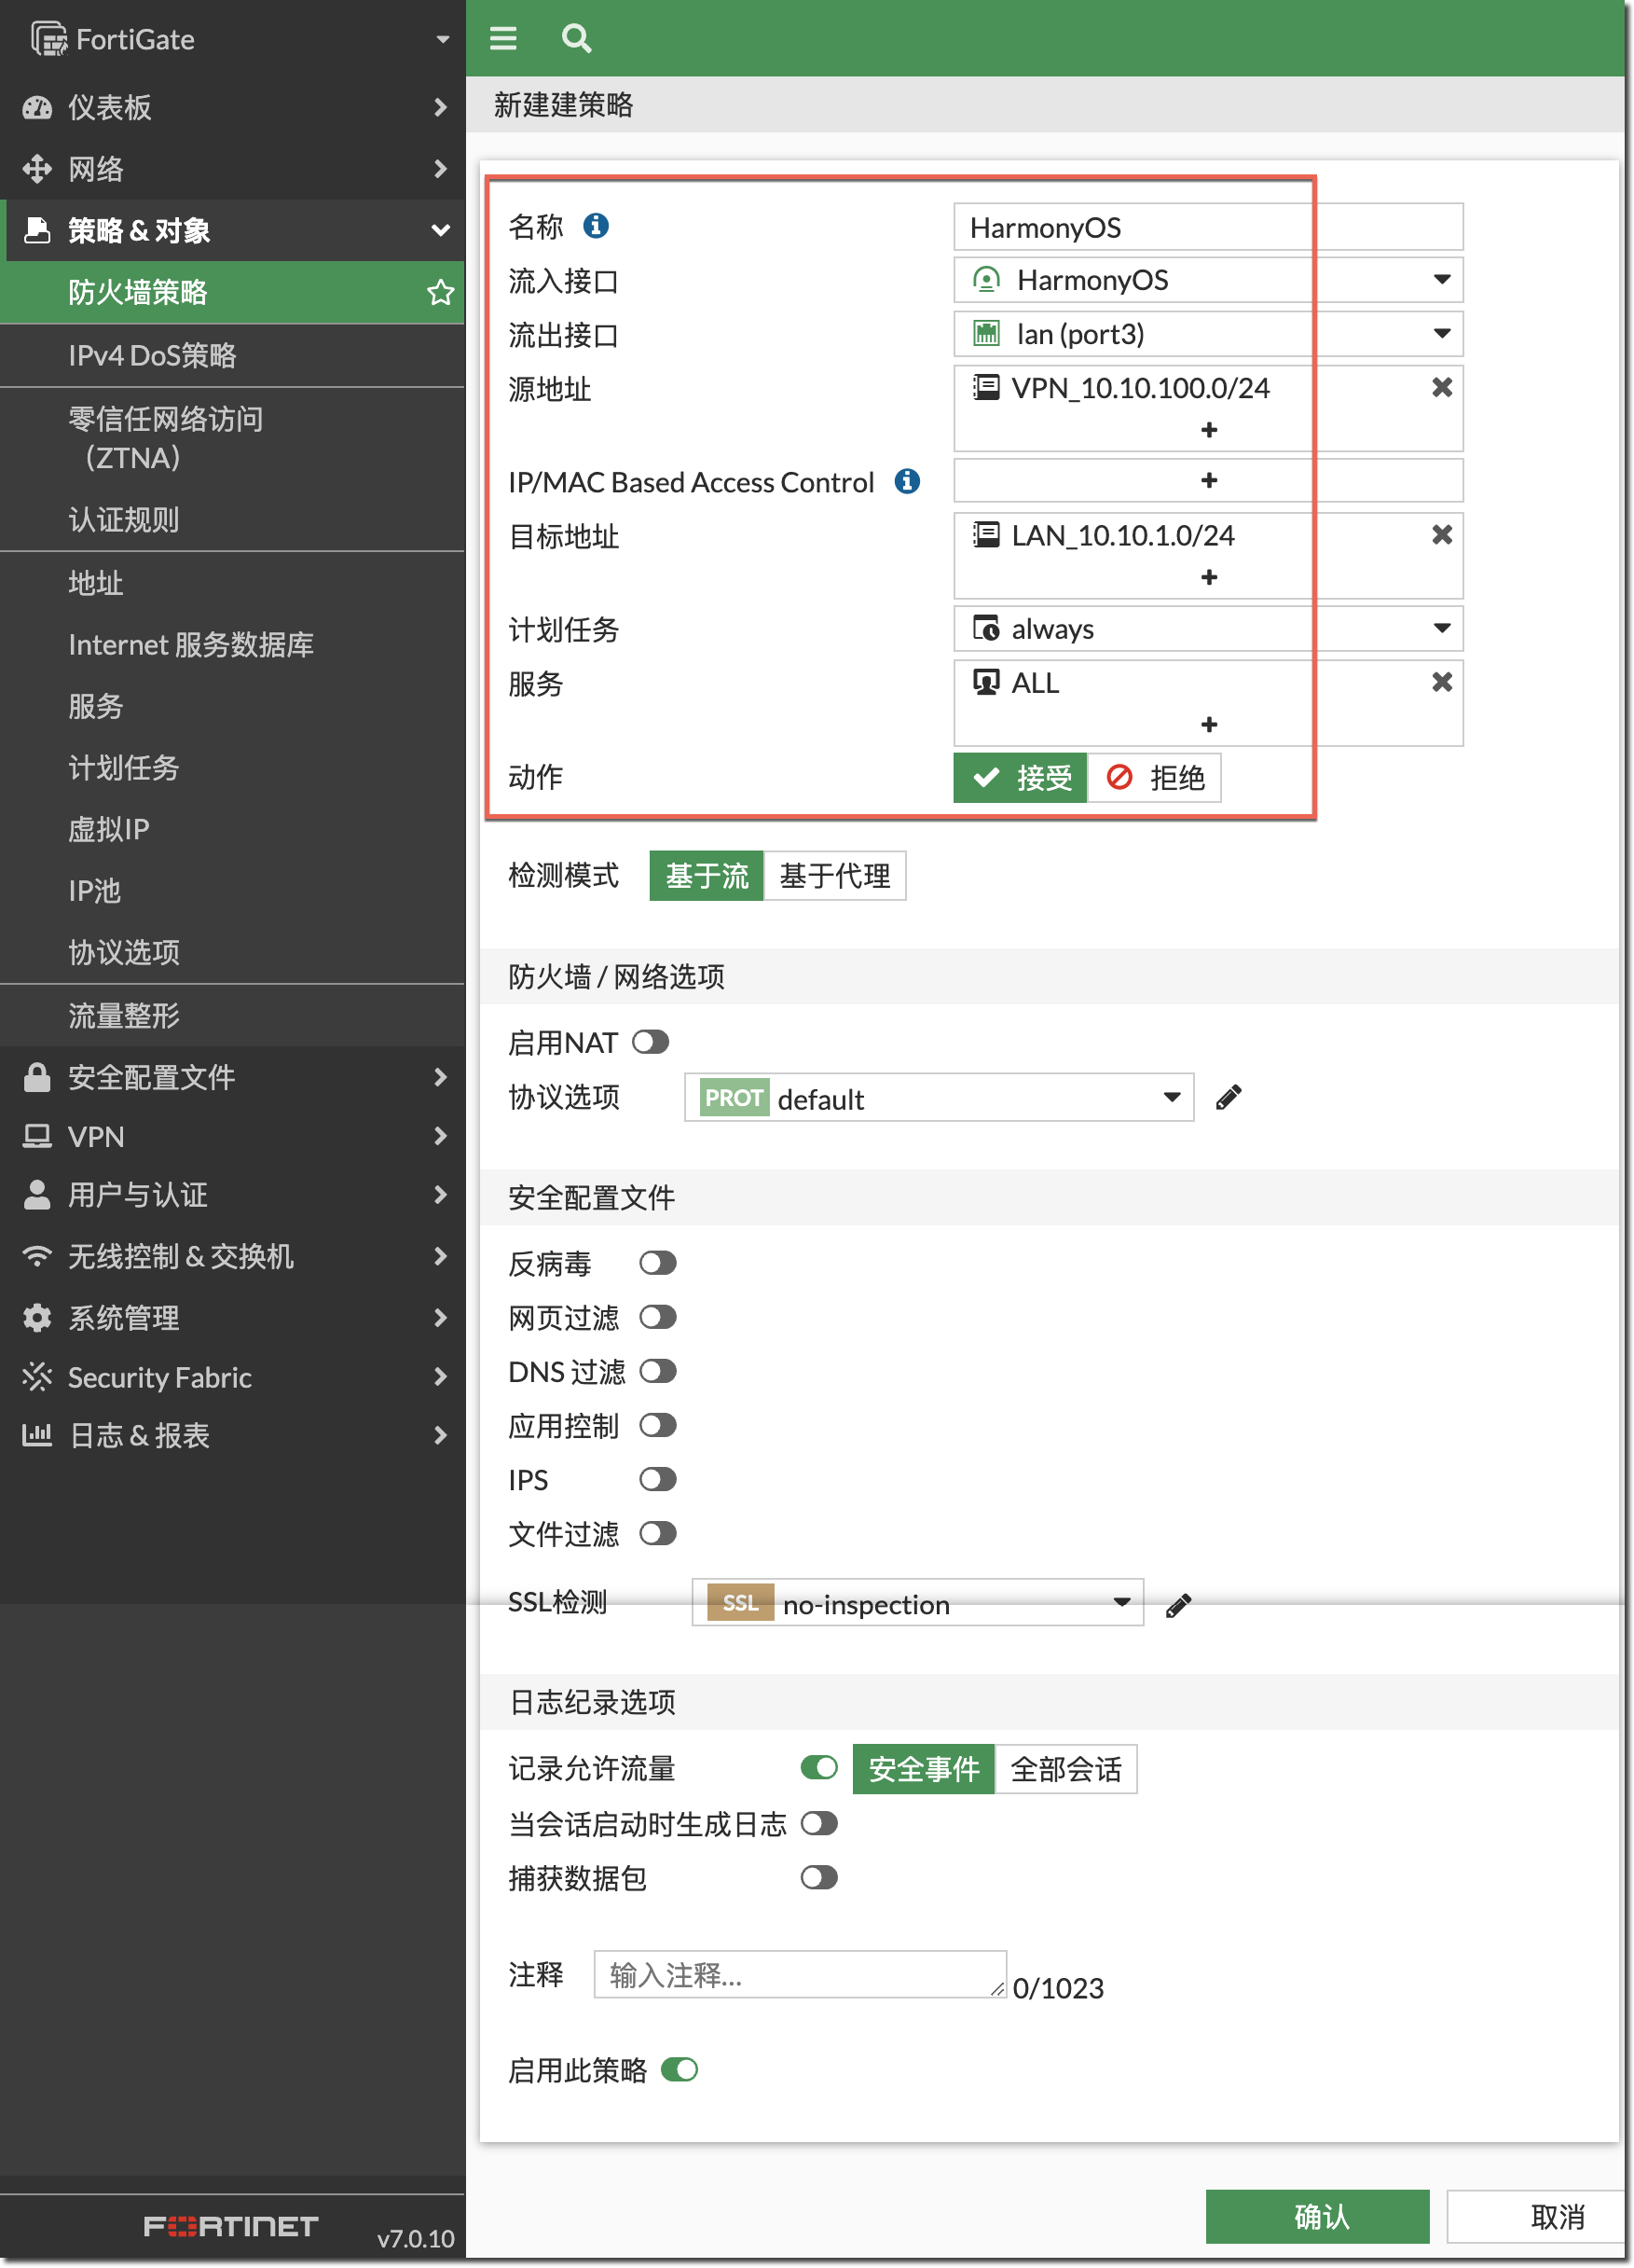Click the info icon beside 名称

[x=596, y=226]
